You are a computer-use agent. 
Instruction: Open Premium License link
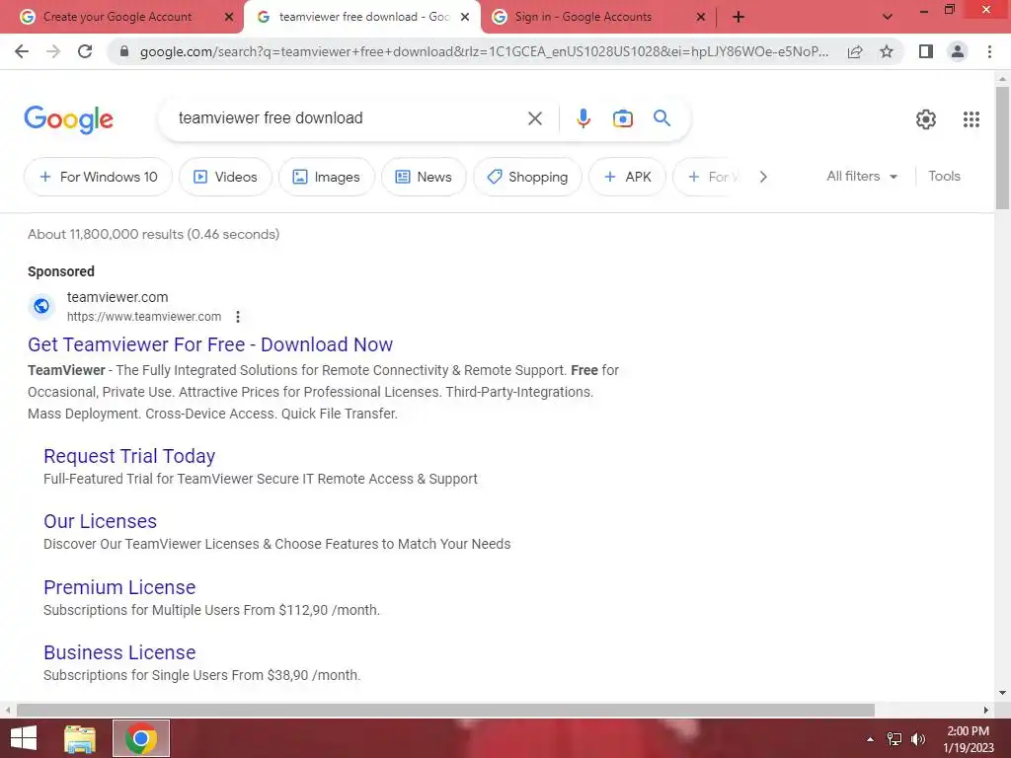pos(119,587)
